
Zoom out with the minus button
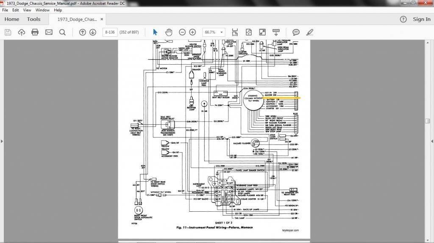(182, 32)
